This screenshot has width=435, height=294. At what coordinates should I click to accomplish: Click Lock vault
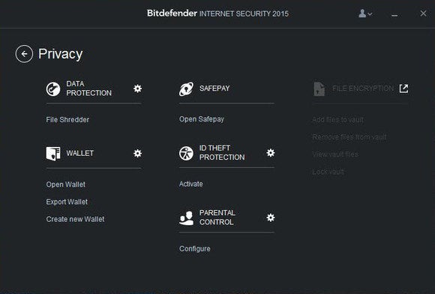tap(328, 172)
